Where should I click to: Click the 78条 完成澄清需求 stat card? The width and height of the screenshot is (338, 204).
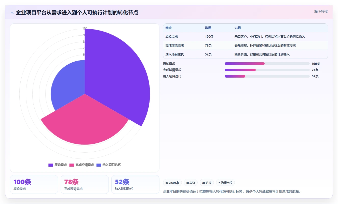85,184
